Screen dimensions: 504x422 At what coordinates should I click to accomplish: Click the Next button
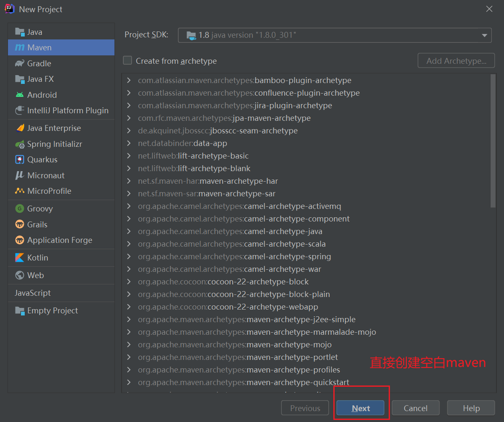click(361, 408)
